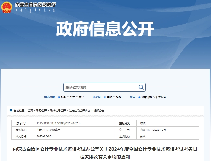This screenshot has width=211, height=161.
Task: Sort results by 发布日期
Action: 140,97
